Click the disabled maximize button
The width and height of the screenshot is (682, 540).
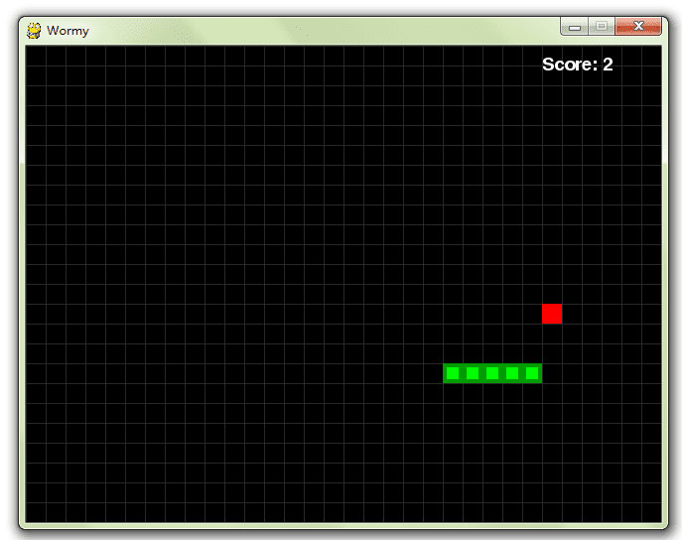[x=602, y=27]
